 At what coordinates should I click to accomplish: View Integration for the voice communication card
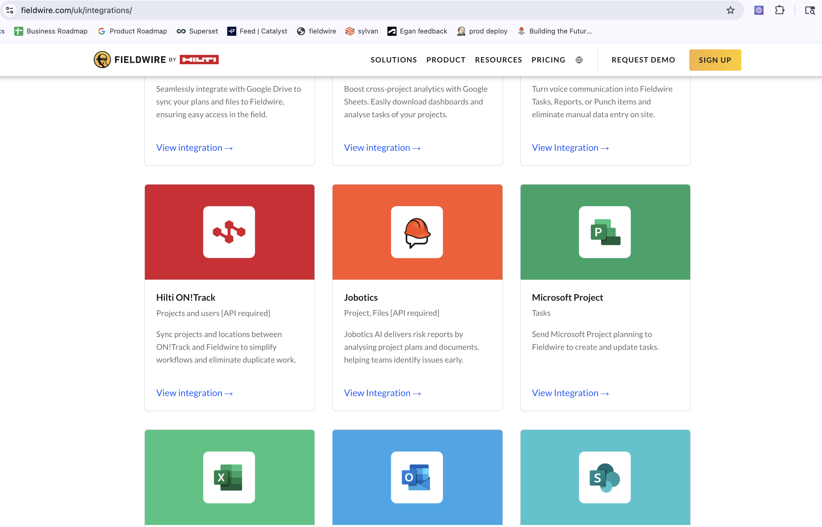pos(570,147)
